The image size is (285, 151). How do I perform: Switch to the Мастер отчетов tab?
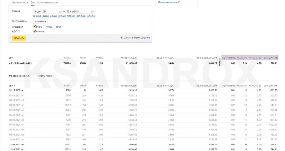point(20,2)
